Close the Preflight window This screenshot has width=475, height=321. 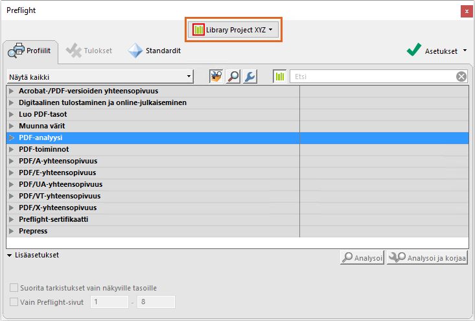pos(467,11)
